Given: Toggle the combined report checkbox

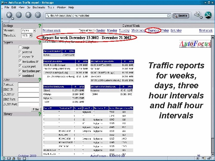Looking at the screenshot, I should [x=20, y=75].
